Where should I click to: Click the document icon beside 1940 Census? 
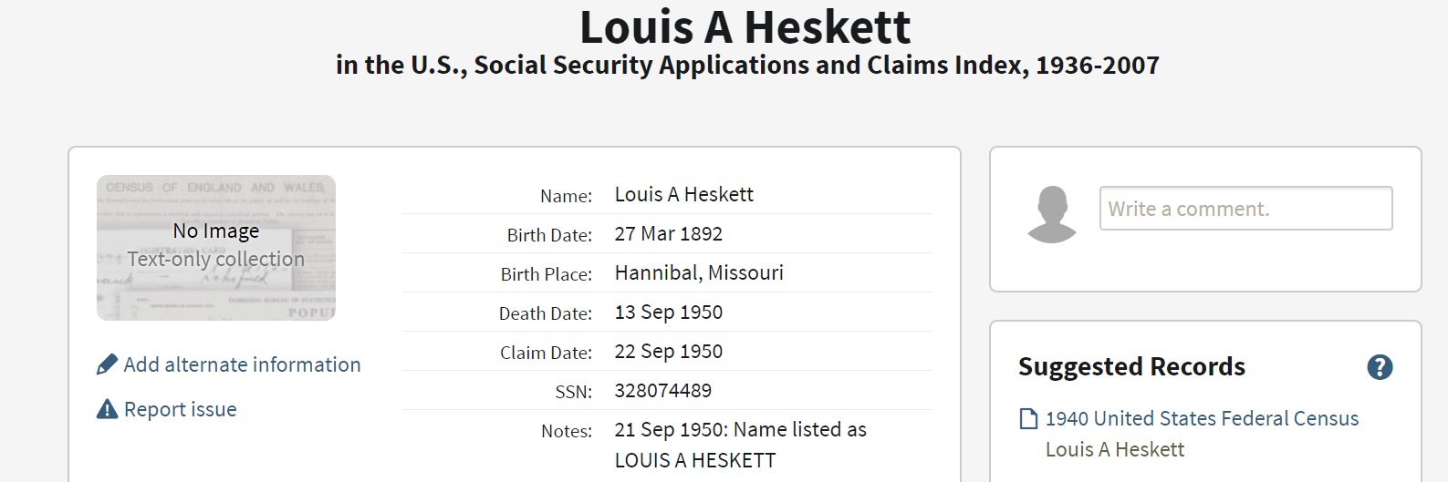1028,419
